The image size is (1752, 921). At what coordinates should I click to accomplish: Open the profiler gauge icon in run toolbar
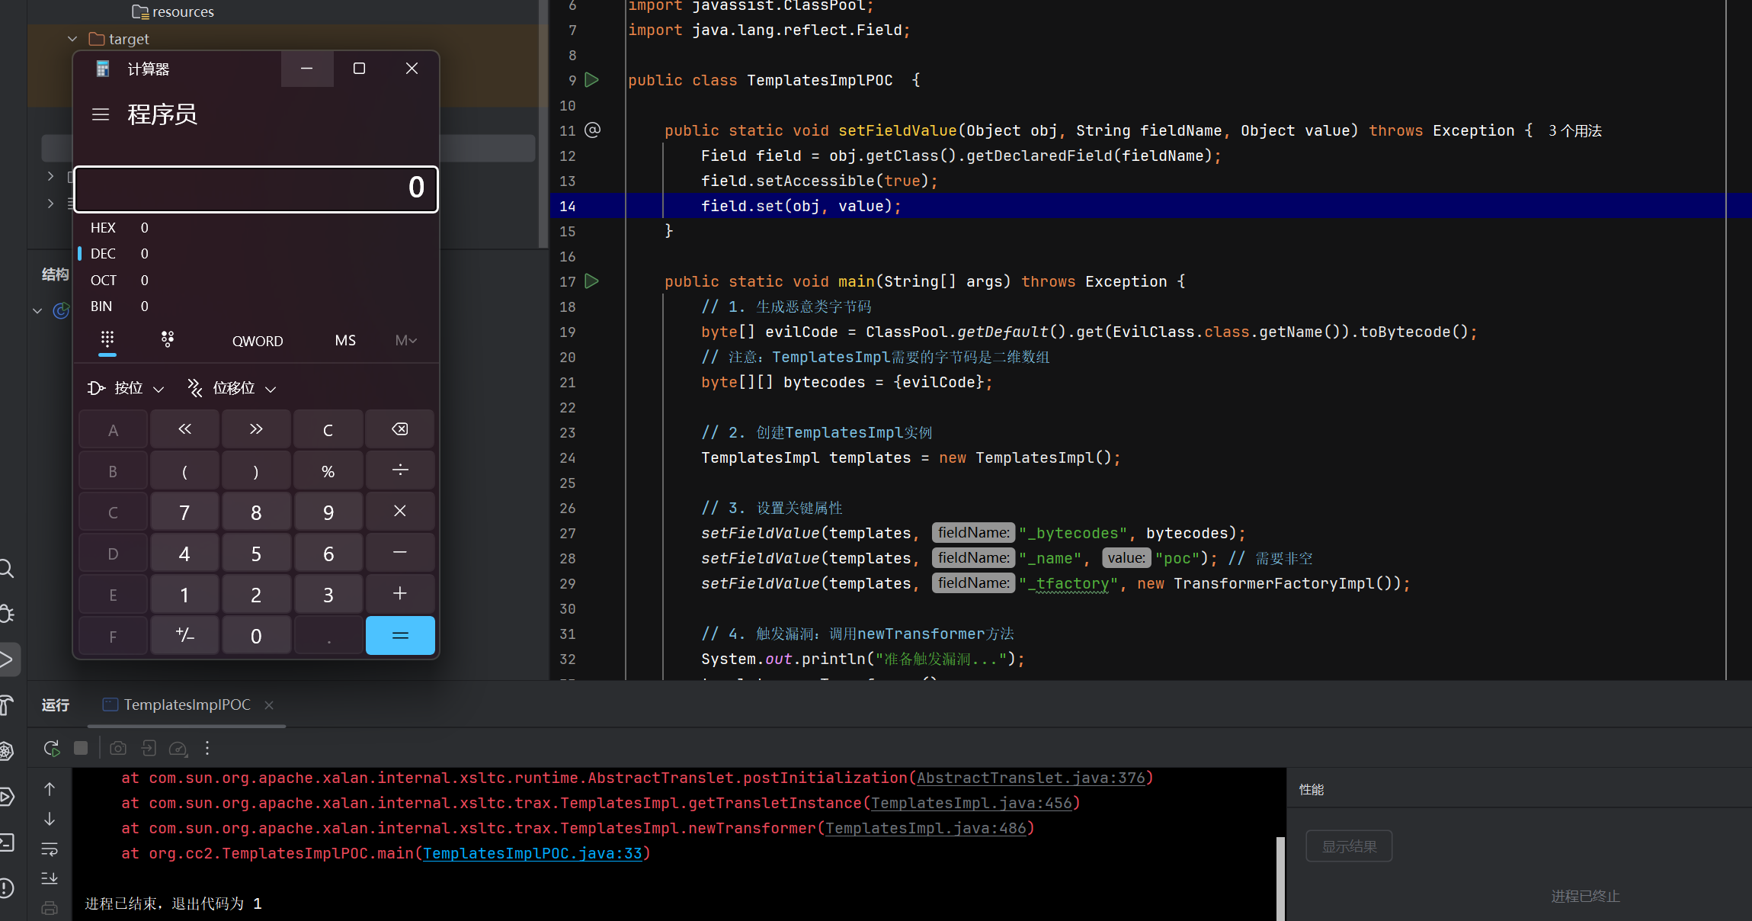point(178,748)
